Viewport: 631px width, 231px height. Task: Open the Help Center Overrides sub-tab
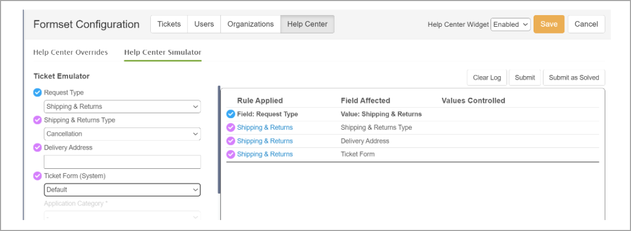pyautogui.click(x=71, y=52)
